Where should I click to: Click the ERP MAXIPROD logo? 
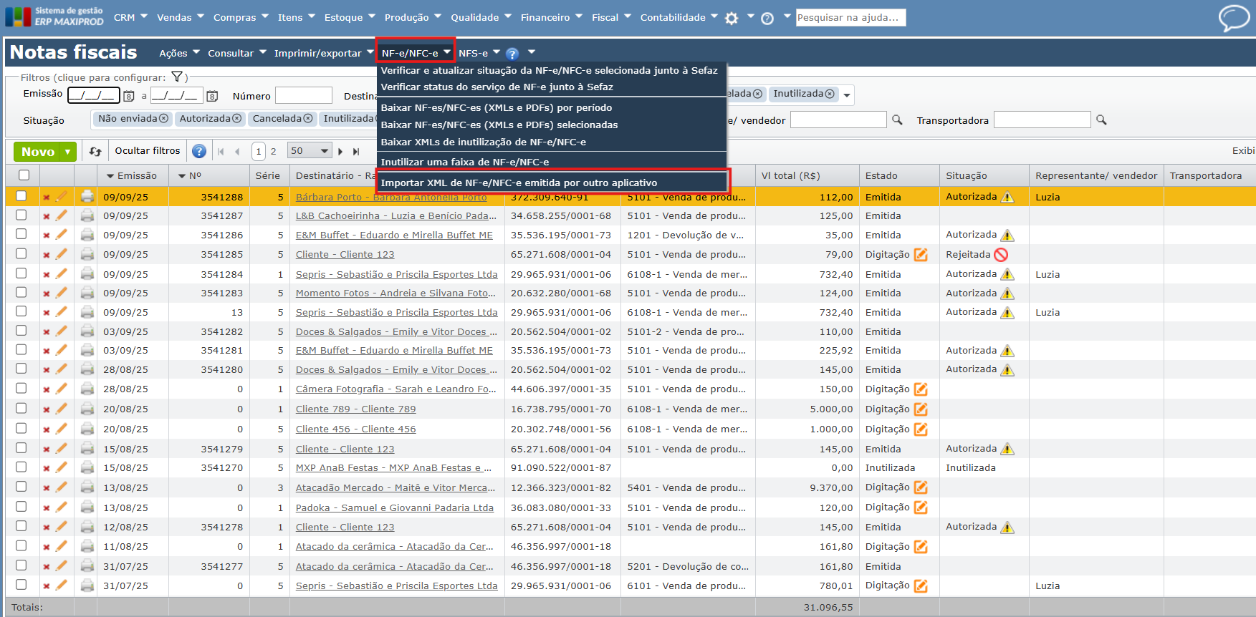click(x=55, y=16)
